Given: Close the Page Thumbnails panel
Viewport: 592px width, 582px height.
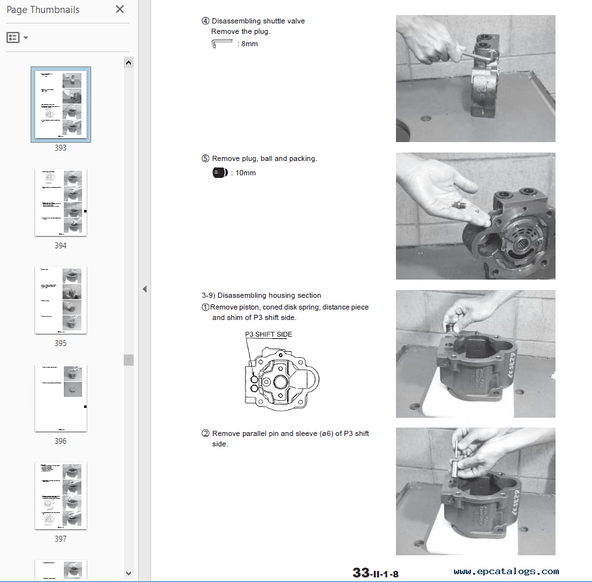Looking at the screenshot, I should [120, 9].
